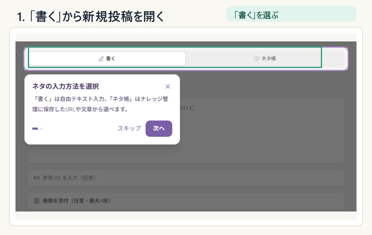Screen dimensions: 372x235
Task: Click the ネタの入力方法を選択 title
Action: pos(65,86)
